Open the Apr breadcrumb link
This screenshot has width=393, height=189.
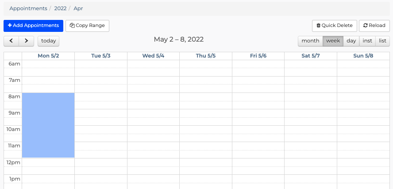pyautogui.click(x=78, y=8)
